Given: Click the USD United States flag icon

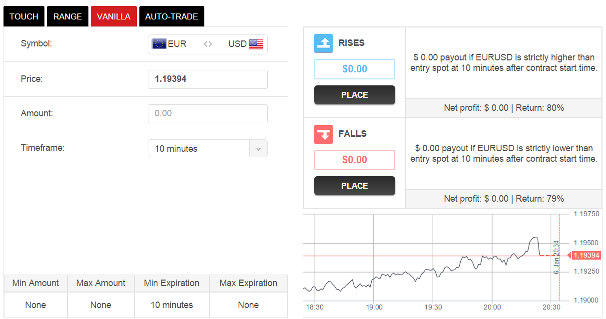Looking at the screenshot, I should pyautogui.click(x=256, y=44).
